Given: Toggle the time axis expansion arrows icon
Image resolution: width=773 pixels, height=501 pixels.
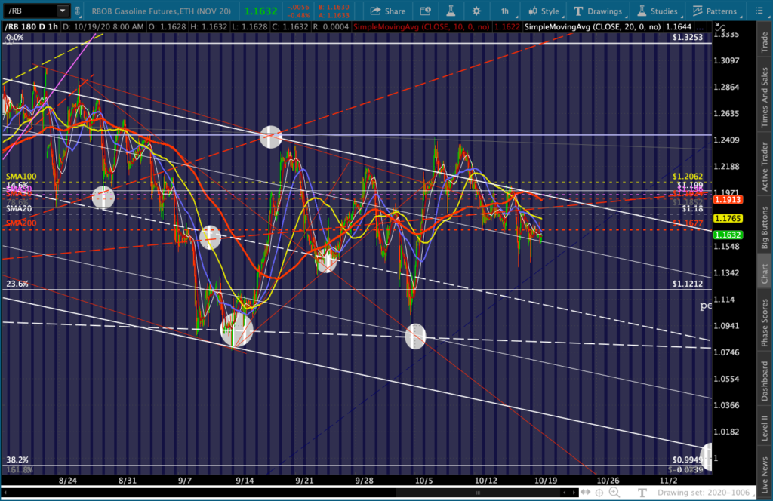Looking at the screenshot, I should click(585, 492).
